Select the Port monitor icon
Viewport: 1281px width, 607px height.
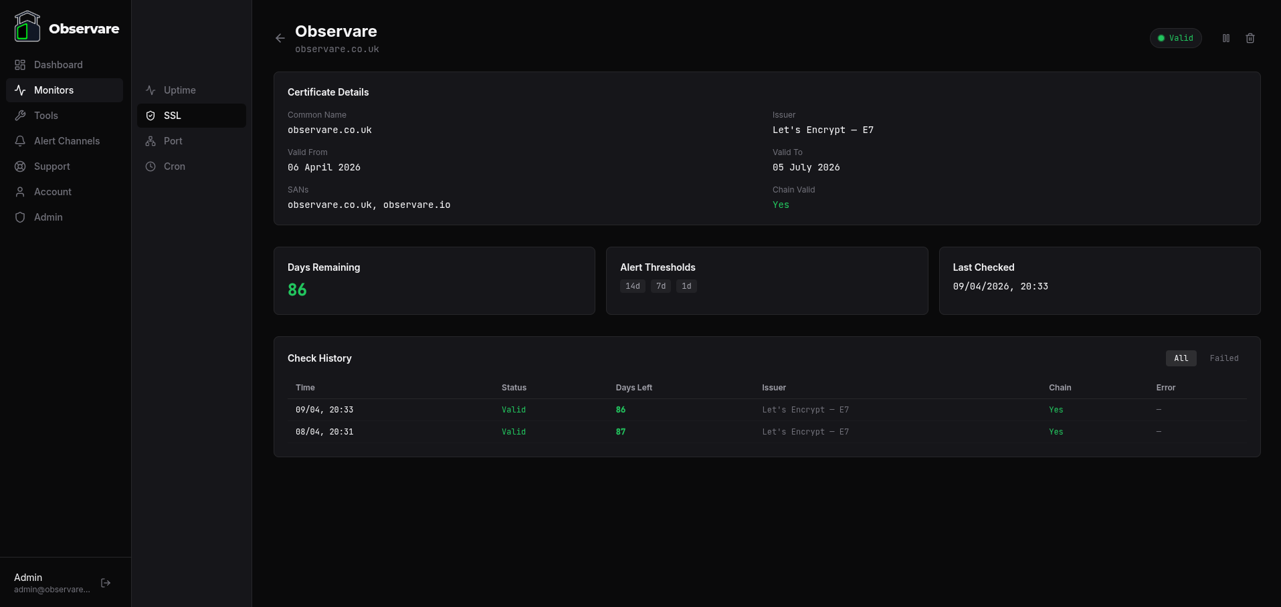[151, 141]
